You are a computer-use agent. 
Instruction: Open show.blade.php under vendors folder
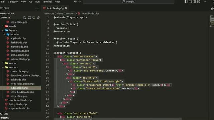coord(19,96)
